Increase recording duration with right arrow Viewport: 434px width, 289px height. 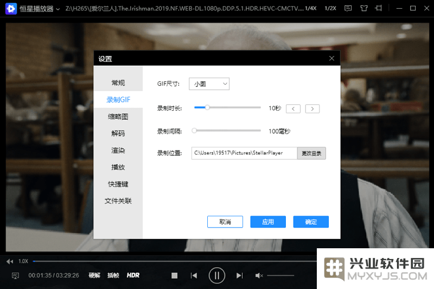(312, 109)
